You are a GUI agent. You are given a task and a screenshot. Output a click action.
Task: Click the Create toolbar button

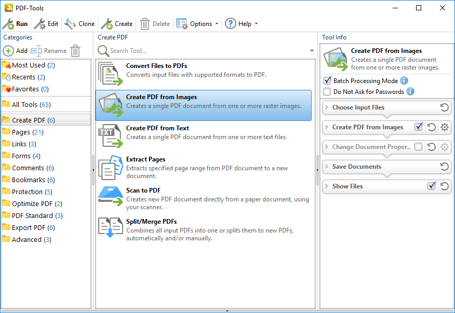117,24
